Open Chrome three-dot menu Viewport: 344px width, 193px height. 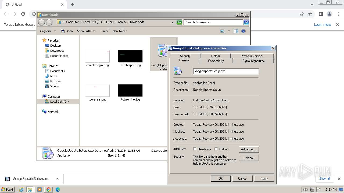[x=338, y=14]
